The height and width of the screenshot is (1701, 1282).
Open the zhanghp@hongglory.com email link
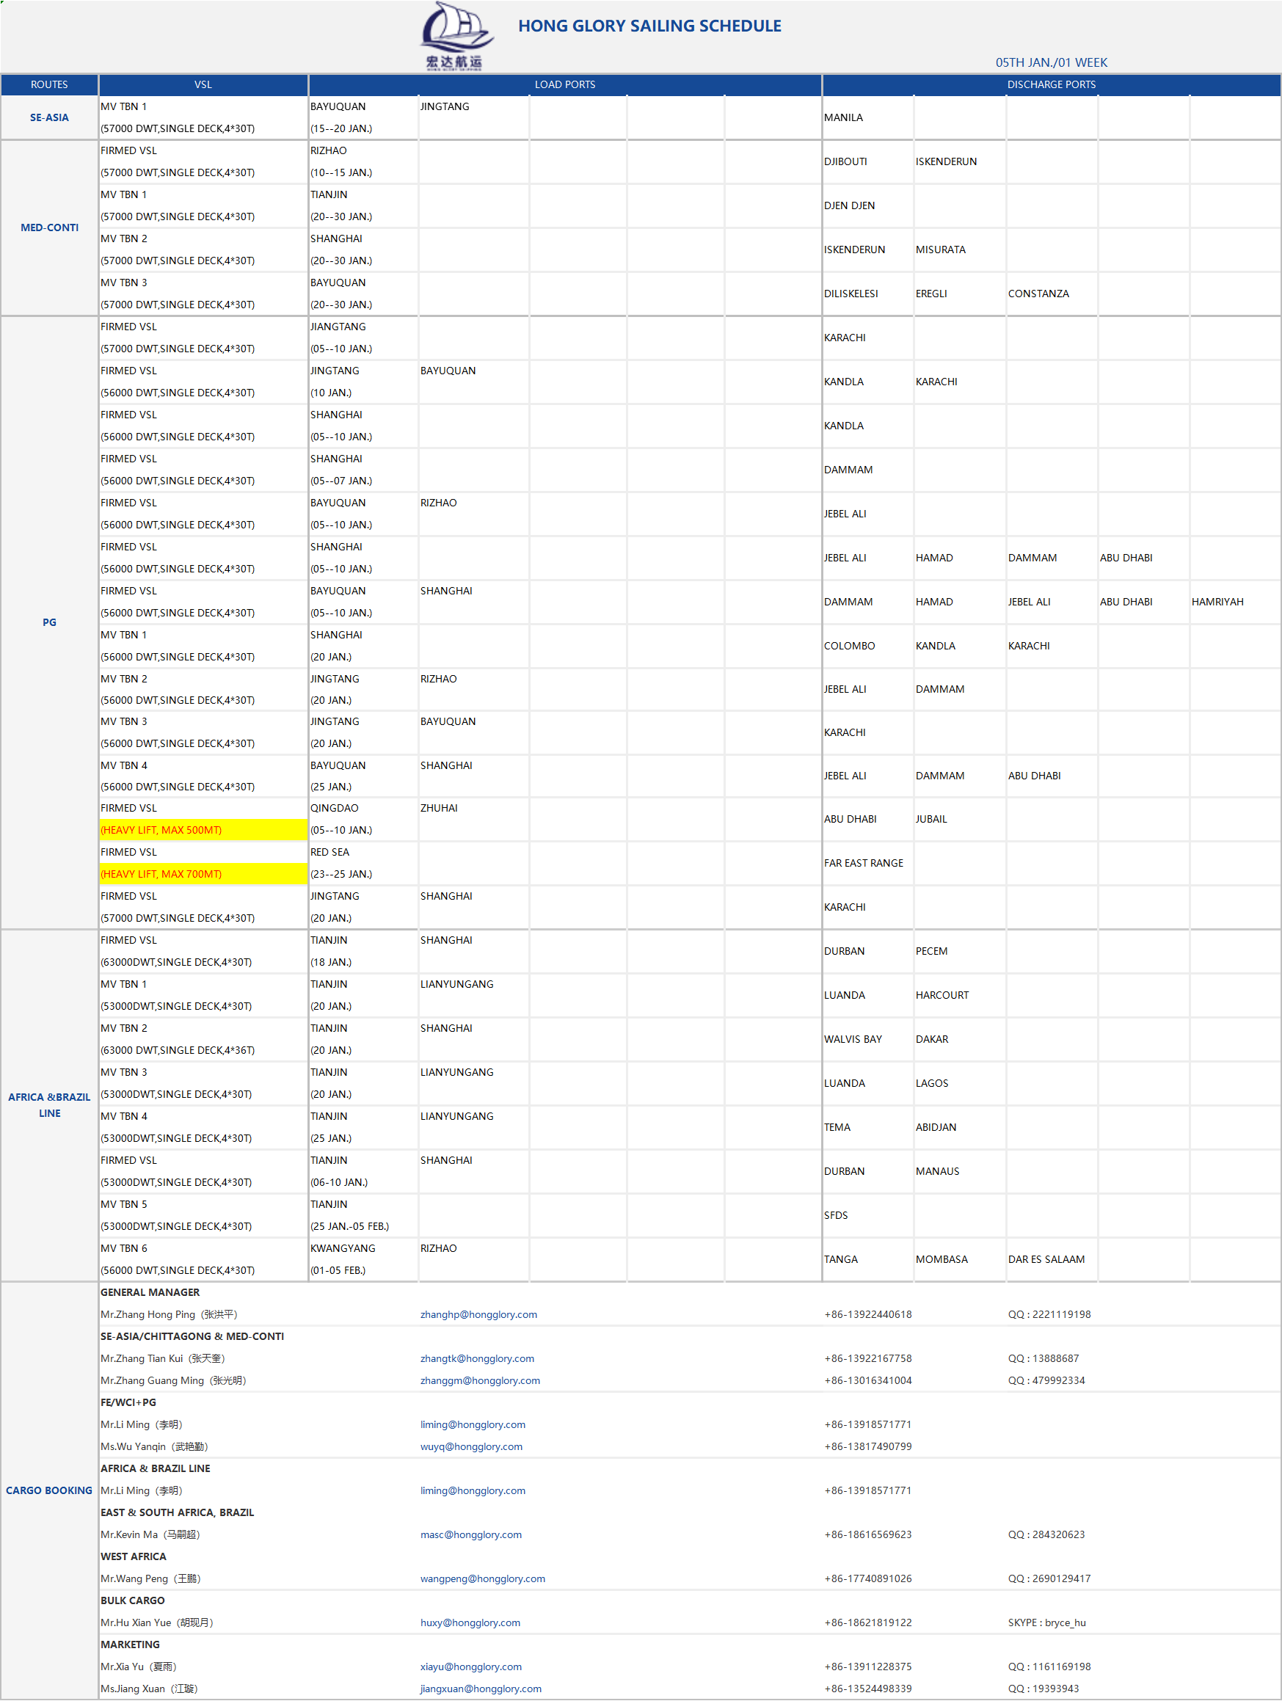point(478,1314)
